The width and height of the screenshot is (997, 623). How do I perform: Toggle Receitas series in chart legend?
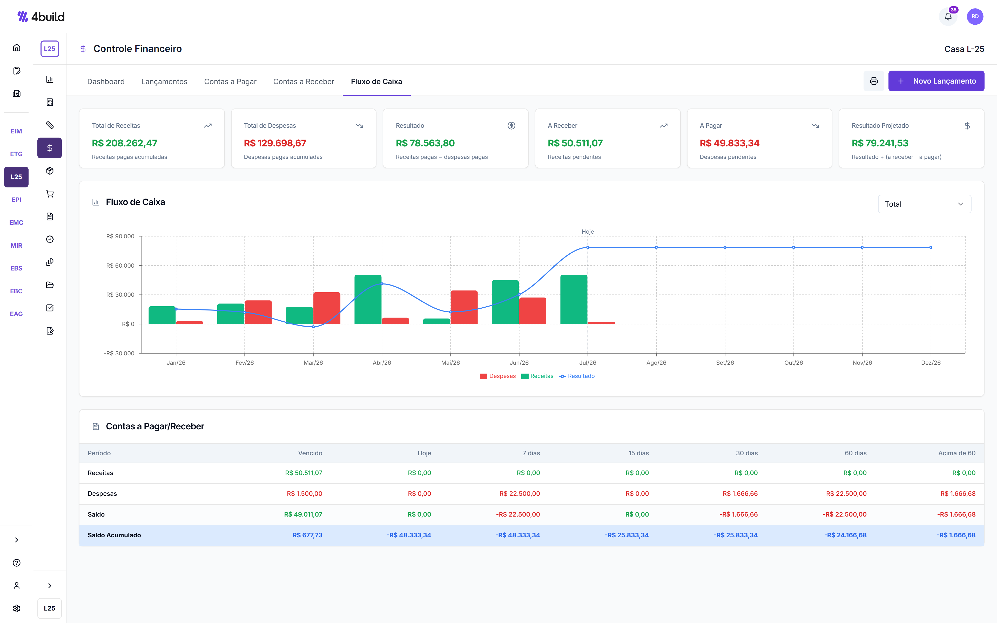click(537, 376)
